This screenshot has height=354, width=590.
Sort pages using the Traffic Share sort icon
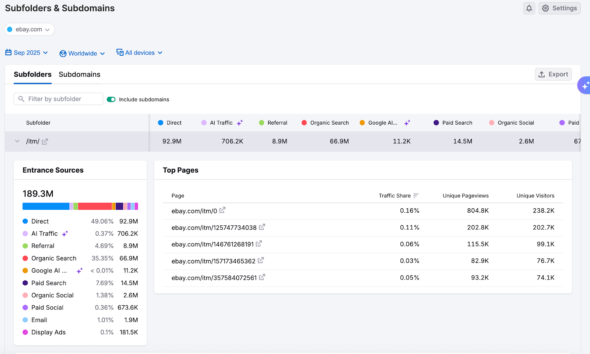[416, 195]
